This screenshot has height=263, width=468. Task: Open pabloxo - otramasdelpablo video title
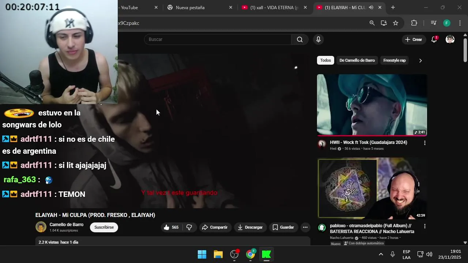(372, 229)
